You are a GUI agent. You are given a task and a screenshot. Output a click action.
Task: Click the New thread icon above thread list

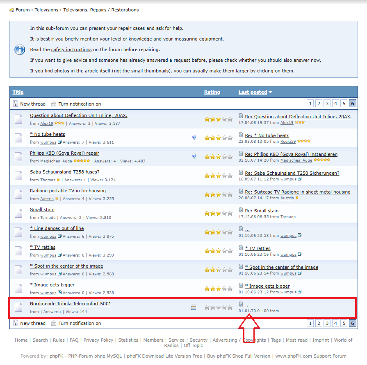point(16,104)
